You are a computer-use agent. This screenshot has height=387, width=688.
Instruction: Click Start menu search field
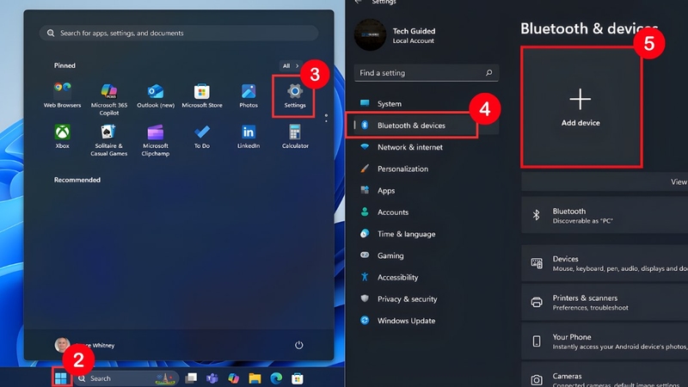click(179, 33)
